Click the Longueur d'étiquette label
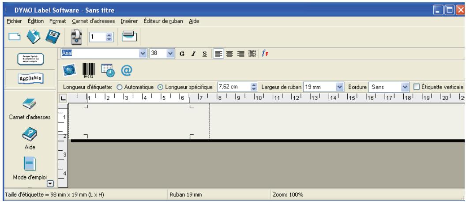Viewport: 466px width, 202px height. pos(88,87)
